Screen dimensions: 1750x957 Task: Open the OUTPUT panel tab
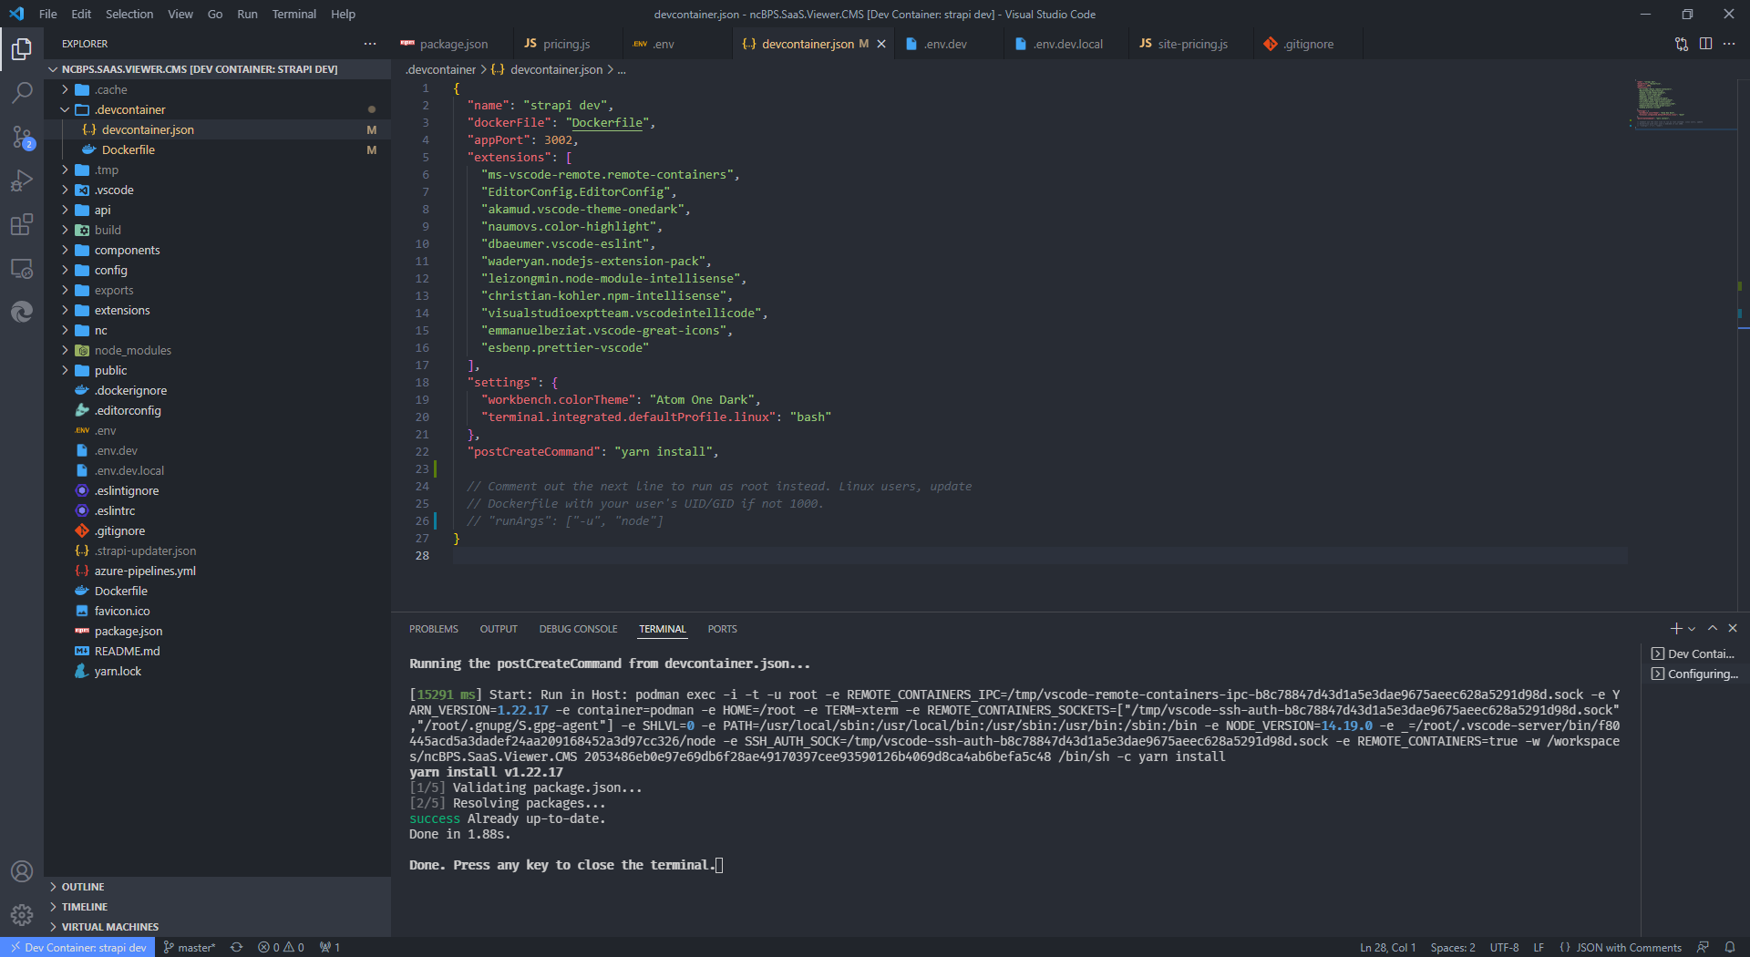coord(499,629)
